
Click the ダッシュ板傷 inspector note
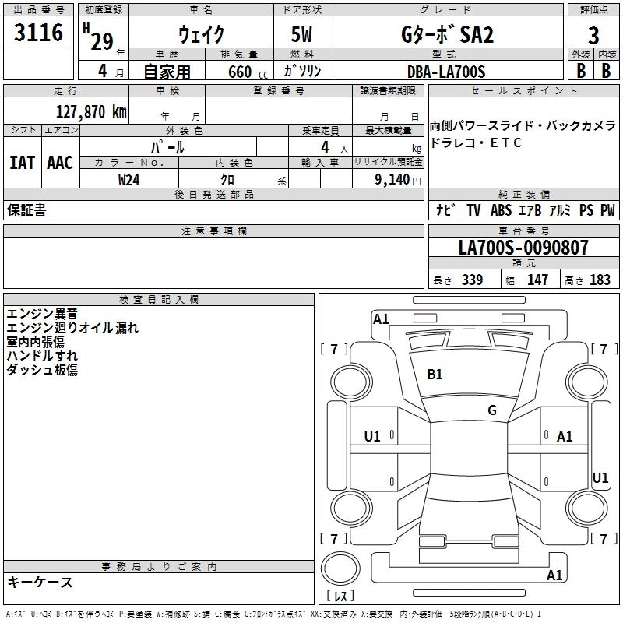tap(42, 370)
